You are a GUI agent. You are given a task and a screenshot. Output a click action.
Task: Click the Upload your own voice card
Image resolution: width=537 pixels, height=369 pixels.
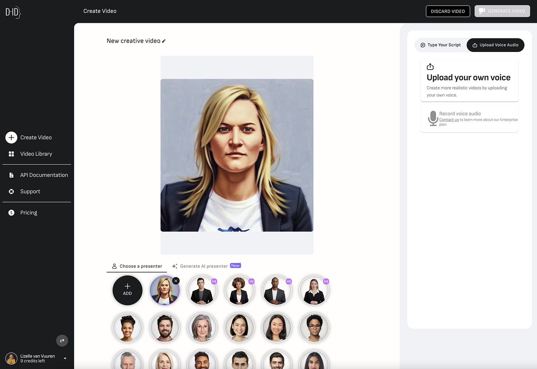coord(470,81)
